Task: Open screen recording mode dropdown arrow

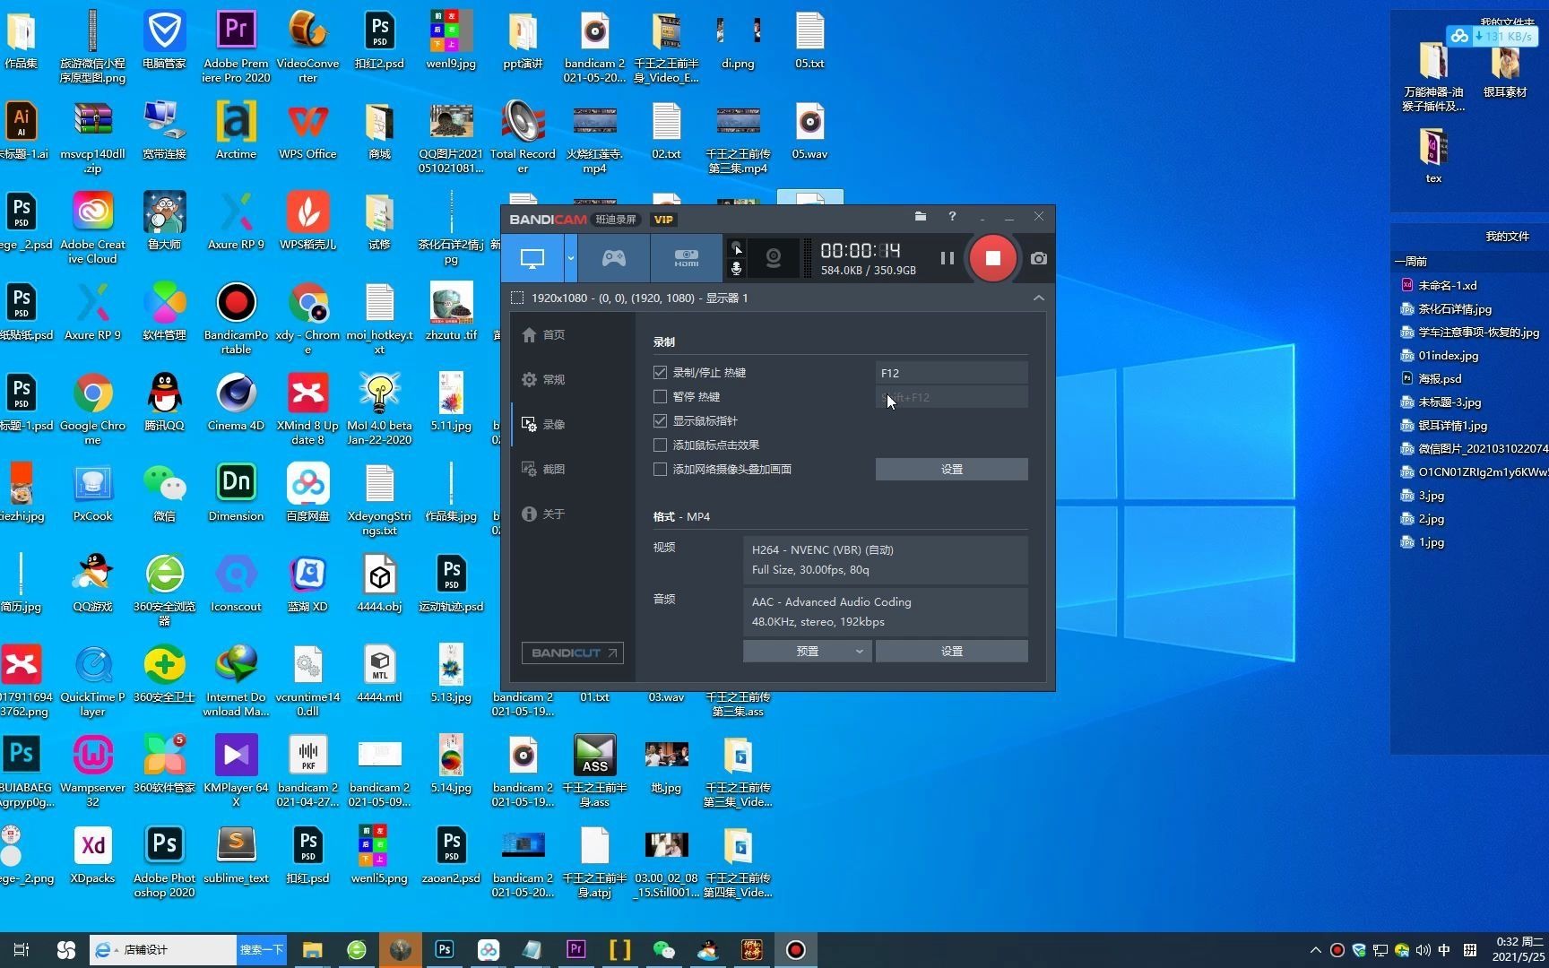Action: pos(570,258)
